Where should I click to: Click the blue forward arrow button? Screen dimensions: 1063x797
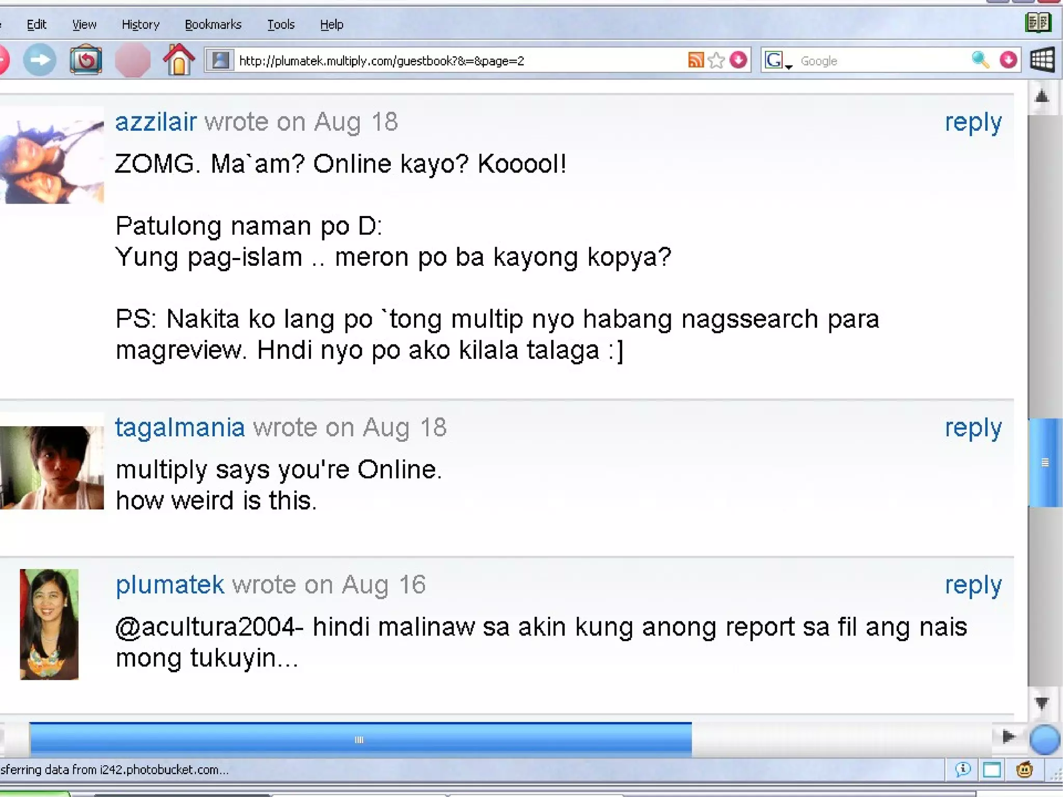pos(39,60)
